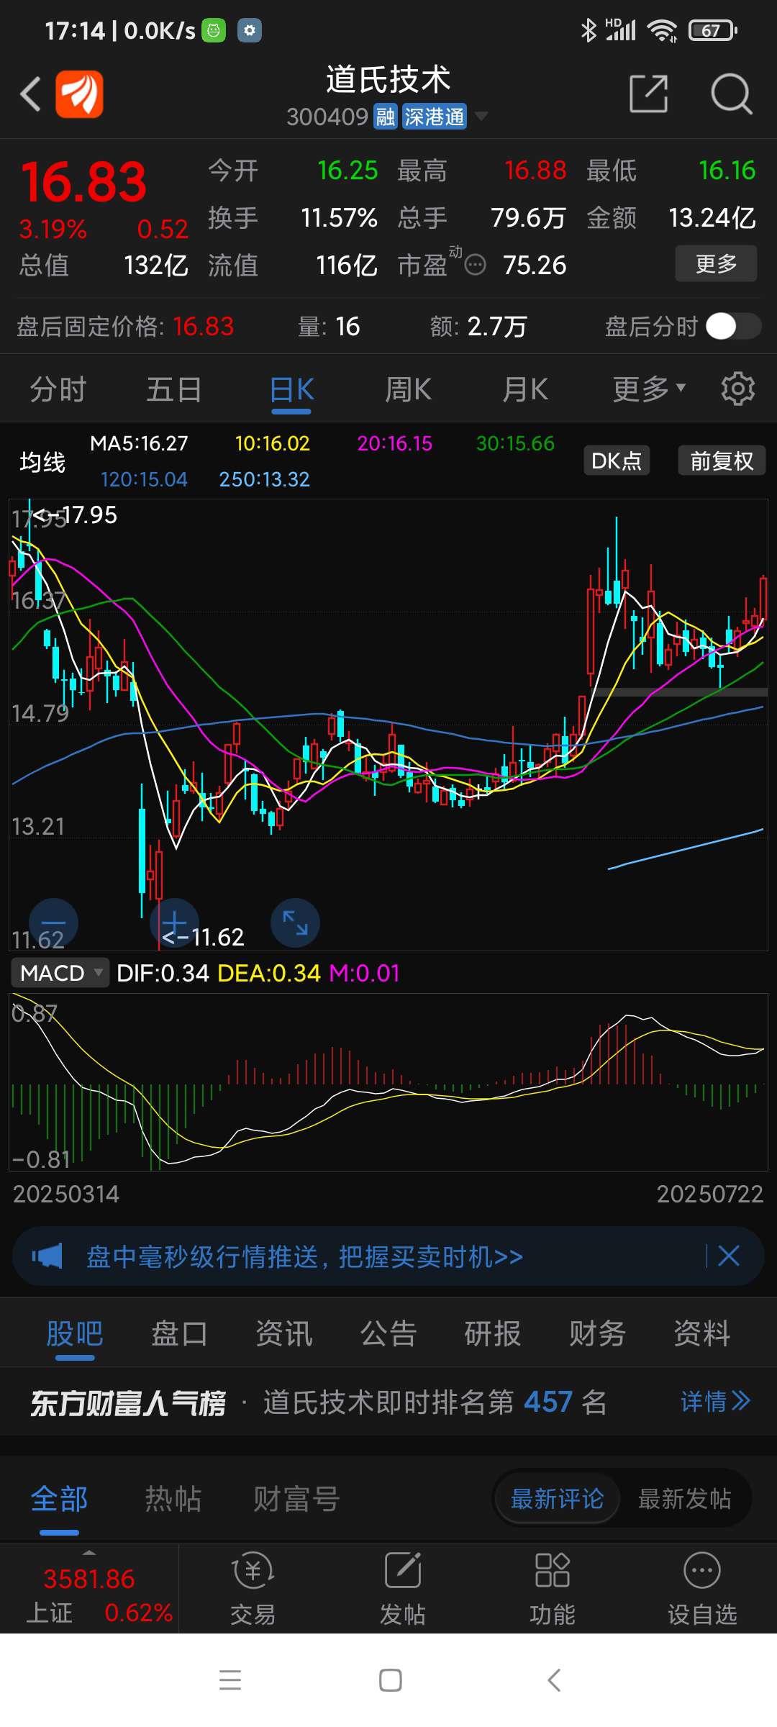The width and height of the screenshot is (777, 1727).
Task: Select the 热帖 posts filter
Action: coord(173,1500)
